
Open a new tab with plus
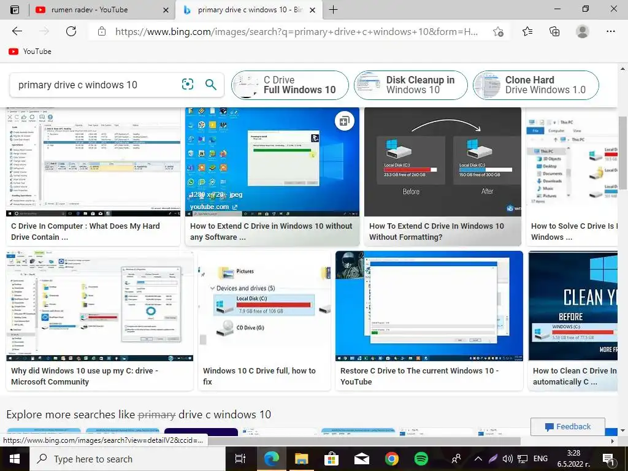coord(333,10)
